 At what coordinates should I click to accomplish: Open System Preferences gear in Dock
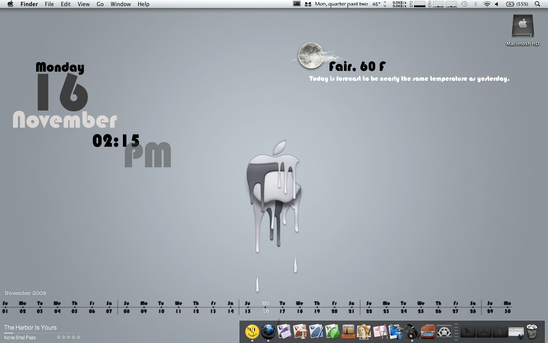(x=444, y=332)
